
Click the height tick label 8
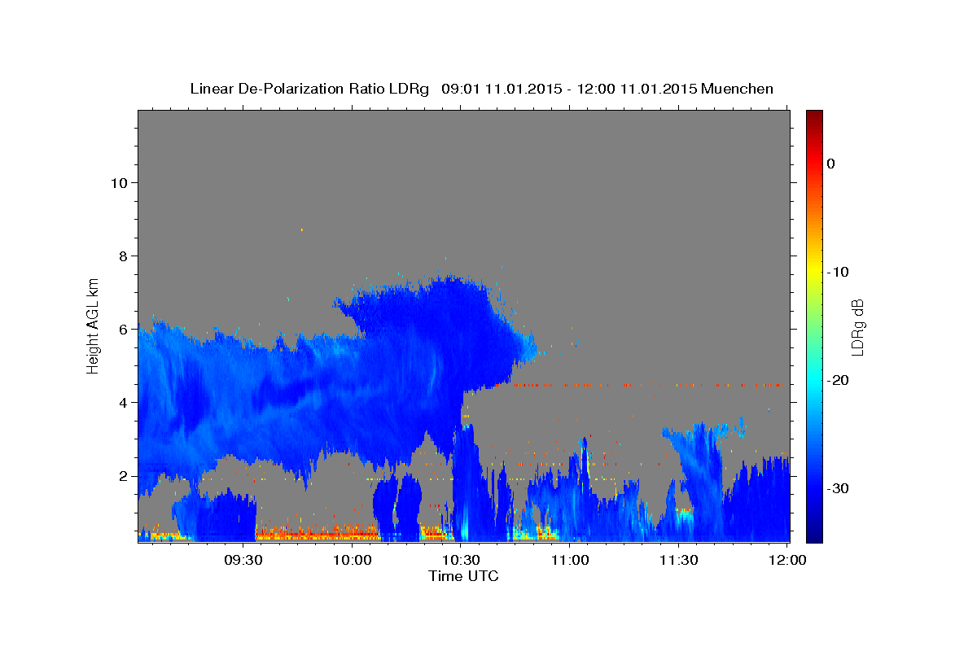[x=122, y=256]
